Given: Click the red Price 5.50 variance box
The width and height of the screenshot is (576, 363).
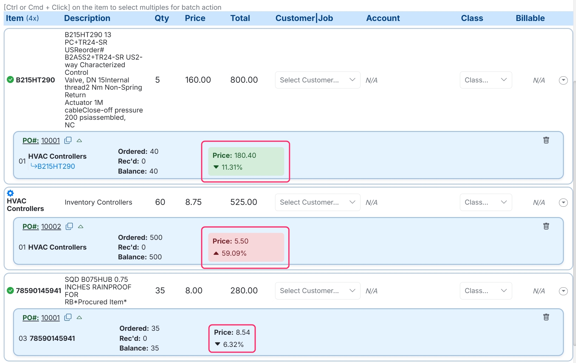Looking at the screenshot, I should (246, 247).
